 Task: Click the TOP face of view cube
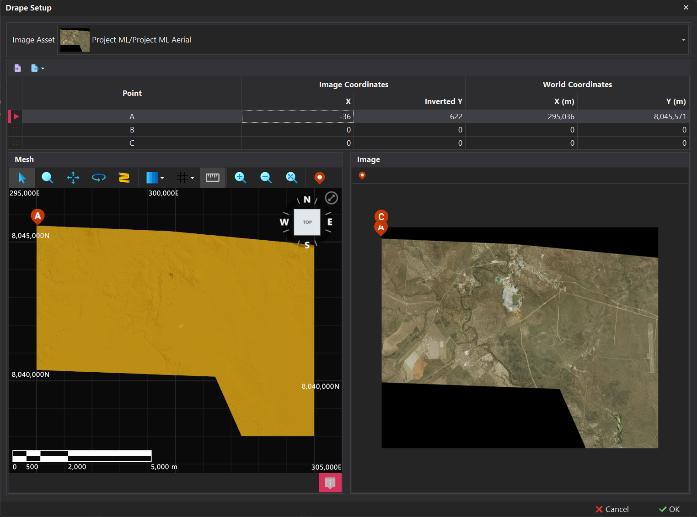tap(307, 222)
